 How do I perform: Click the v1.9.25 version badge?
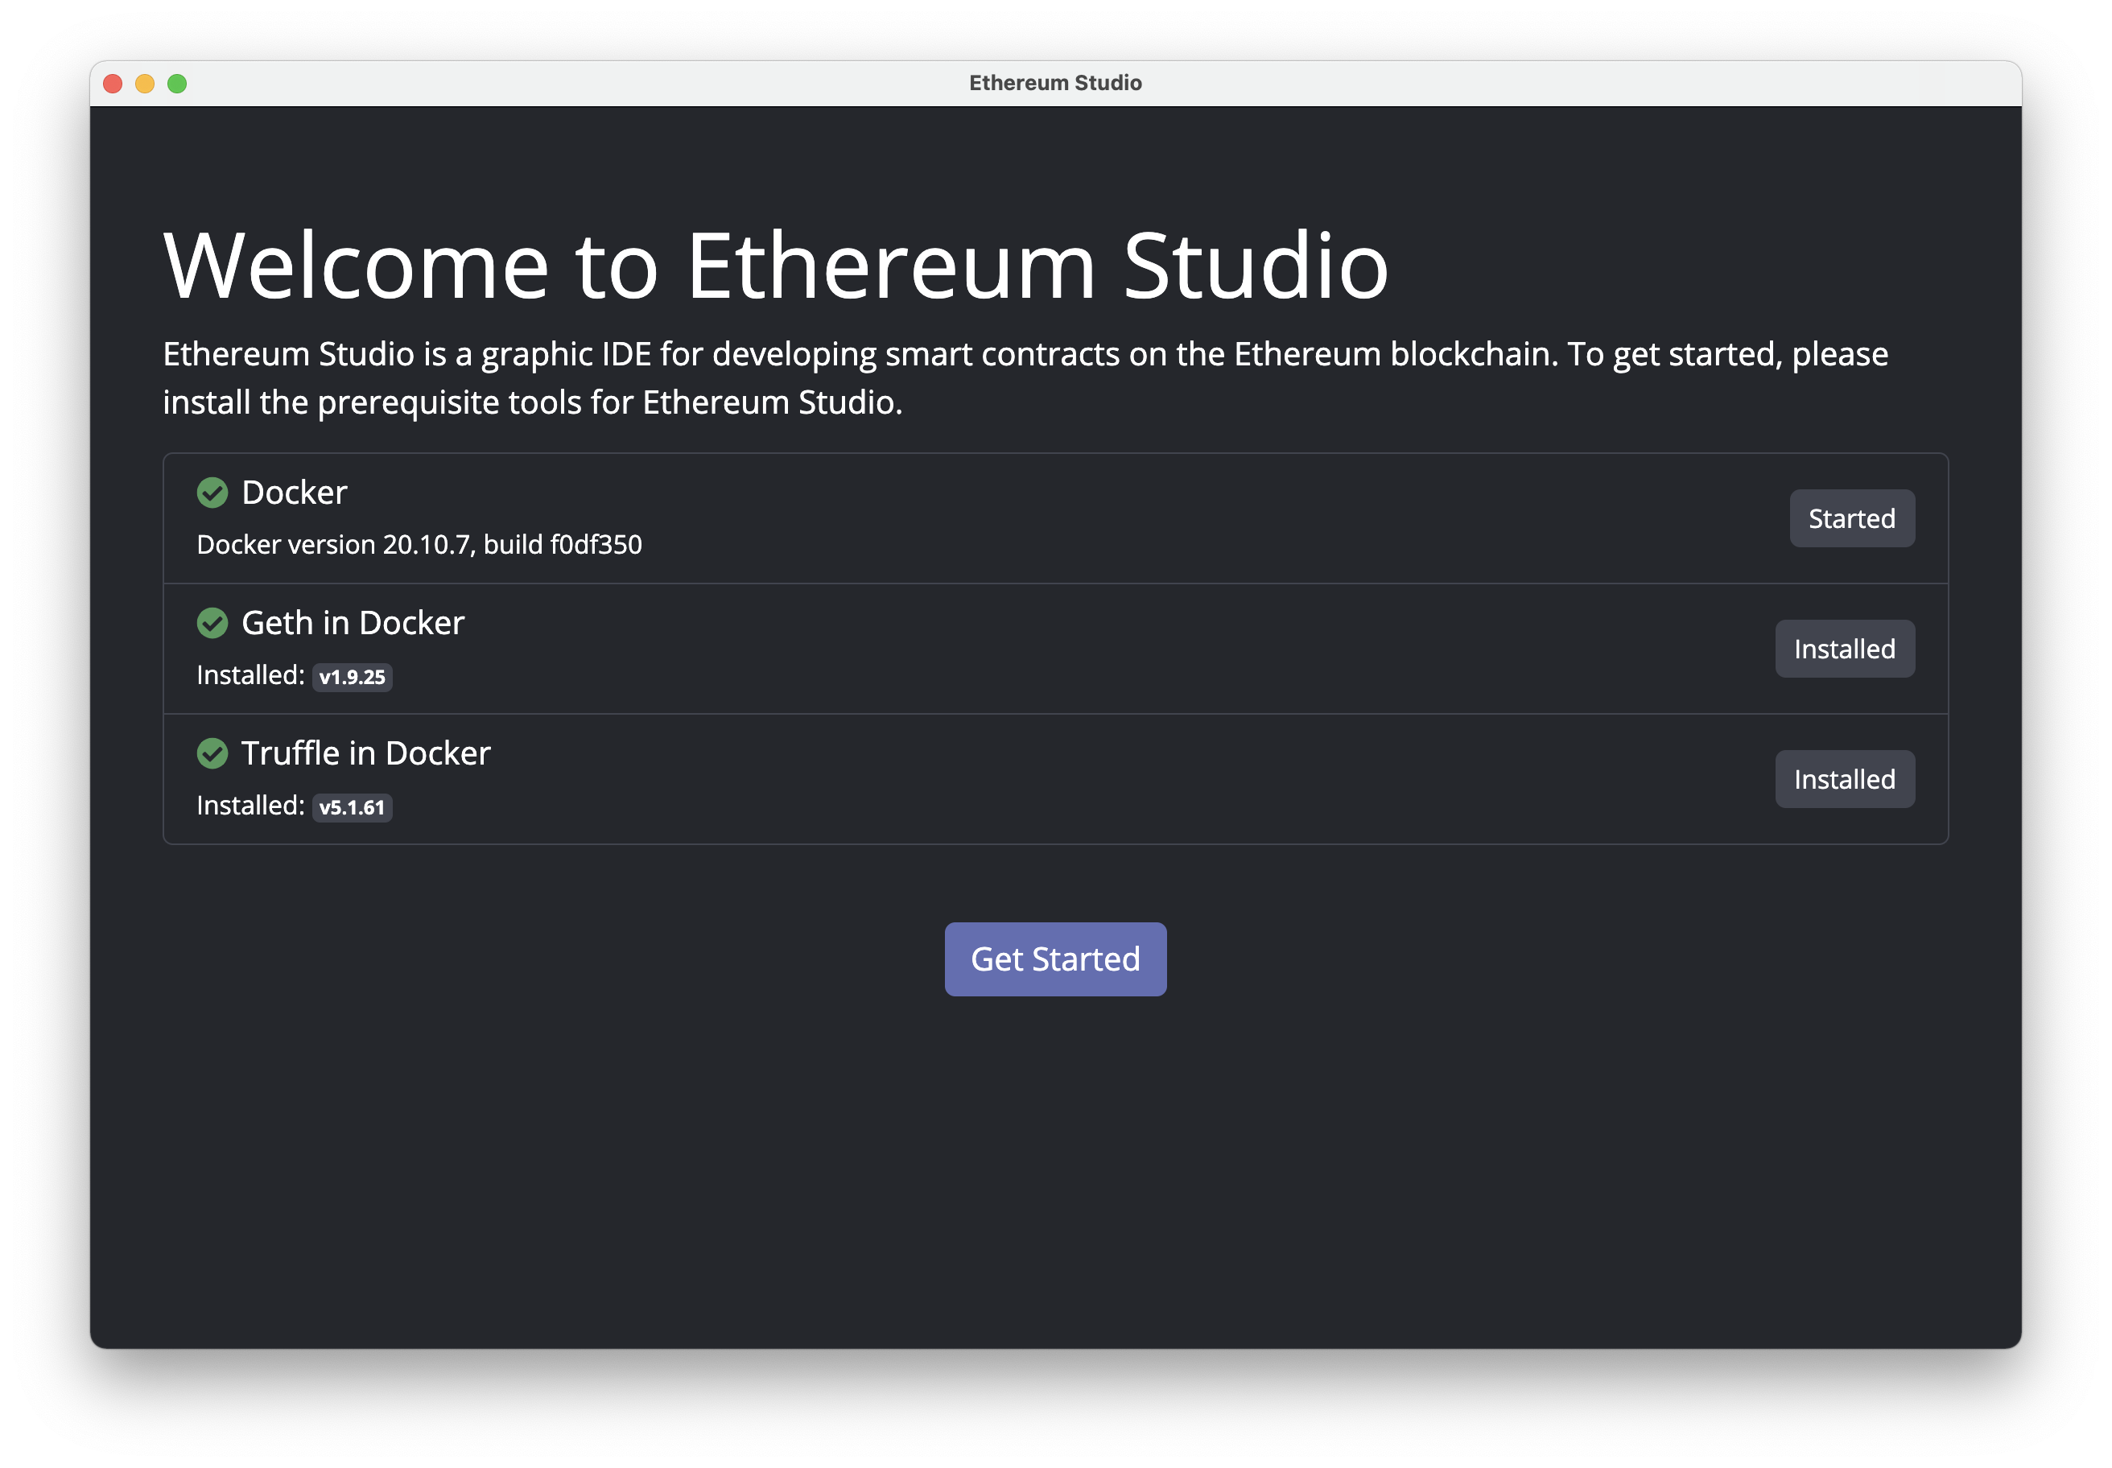353,678
